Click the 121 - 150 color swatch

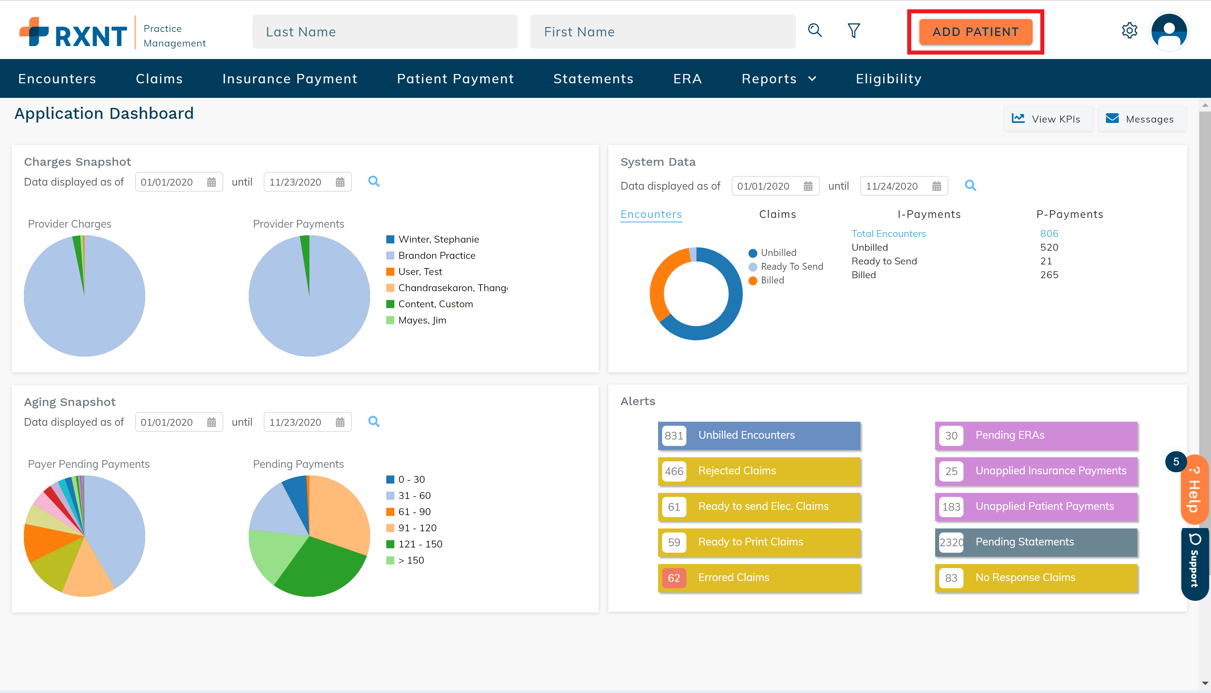[390, 544]
